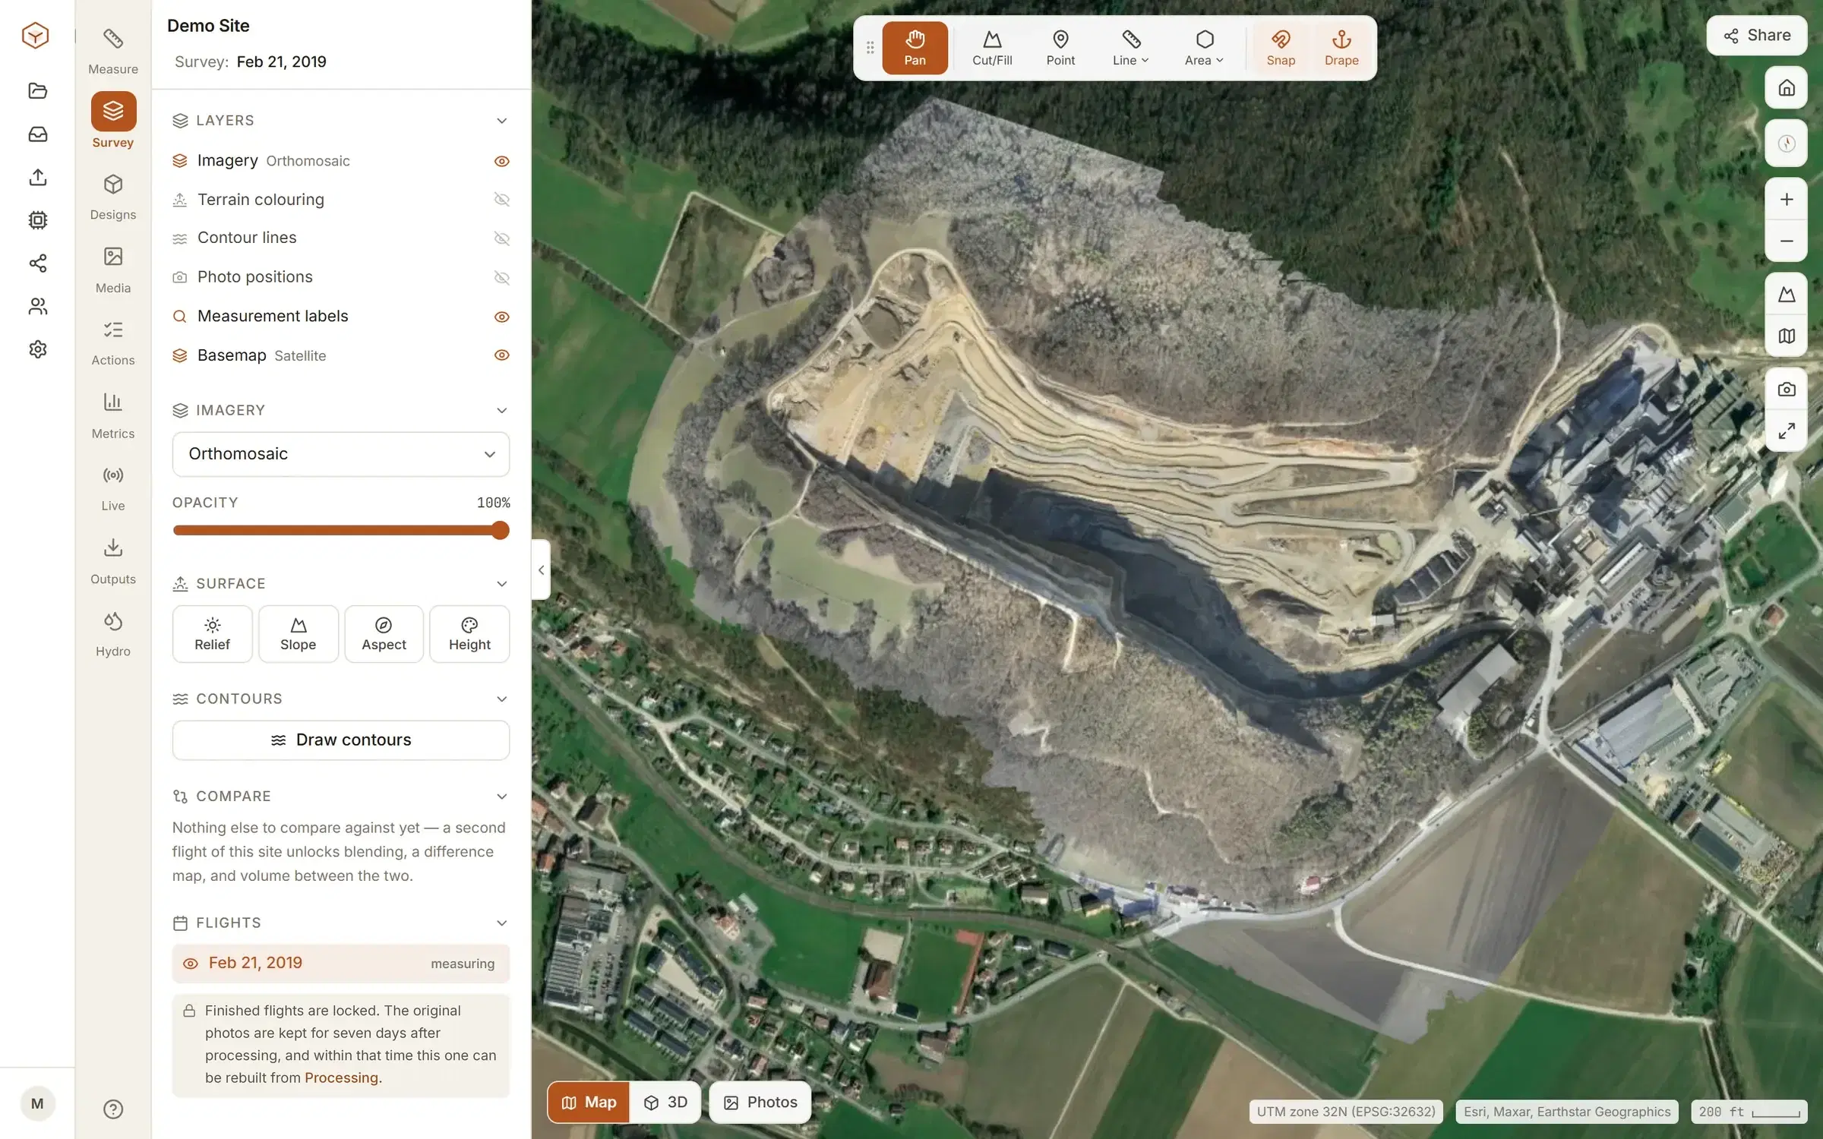This screenshot has width=1823, height=1139.
Task: Hide the Measurement labels layer
Action: tap(501, 317)
